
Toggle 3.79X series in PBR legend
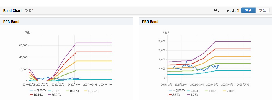pyautogui.click(x=175, y=95)
